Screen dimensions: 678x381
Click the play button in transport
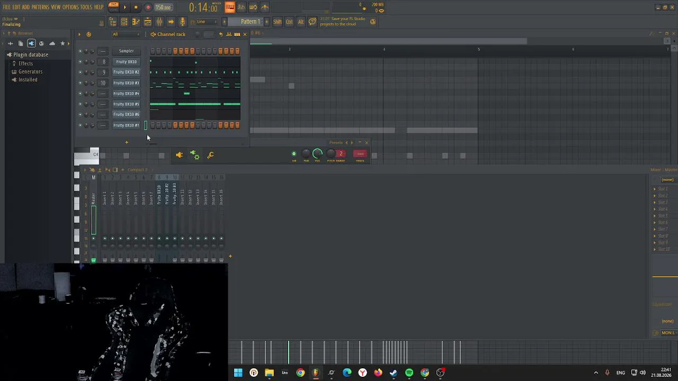click(x=124, y=7)
